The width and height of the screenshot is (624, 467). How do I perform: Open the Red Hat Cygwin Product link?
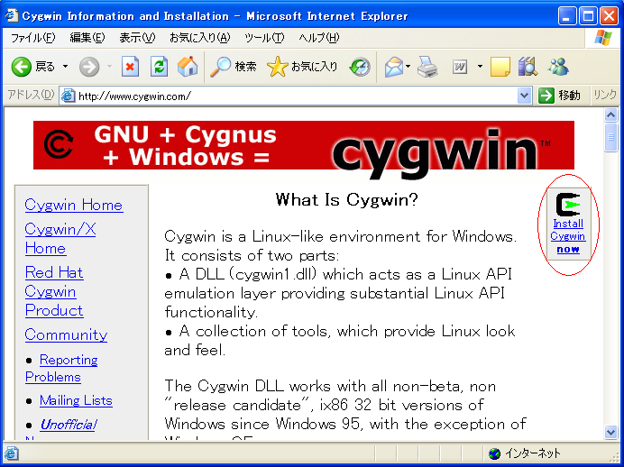coord(54,291)
